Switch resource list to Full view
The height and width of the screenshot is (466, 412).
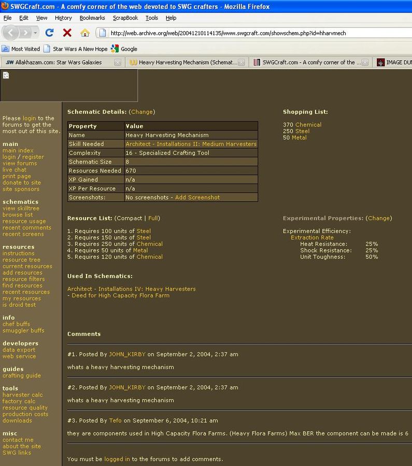153,218
